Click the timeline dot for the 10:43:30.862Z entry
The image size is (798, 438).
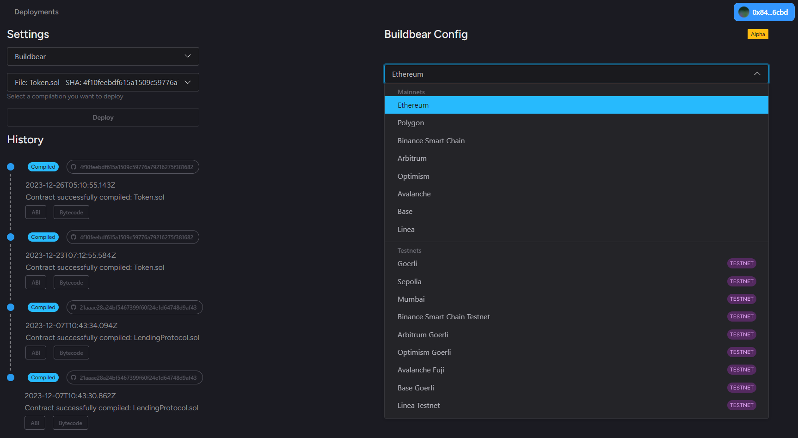click(11, 377)
